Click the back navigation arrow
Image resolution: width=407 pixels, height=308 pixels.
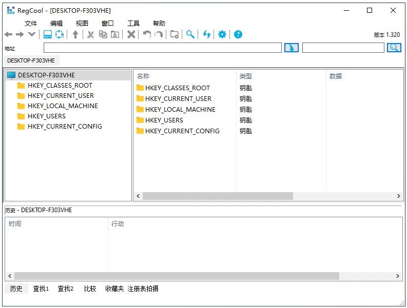pos(8,34)
